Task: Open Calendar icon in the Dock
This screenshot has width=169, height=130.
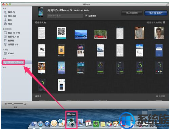Action: tap(88, 123)
